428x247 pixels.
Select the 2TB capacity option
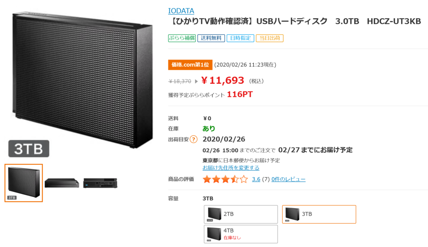240,214
